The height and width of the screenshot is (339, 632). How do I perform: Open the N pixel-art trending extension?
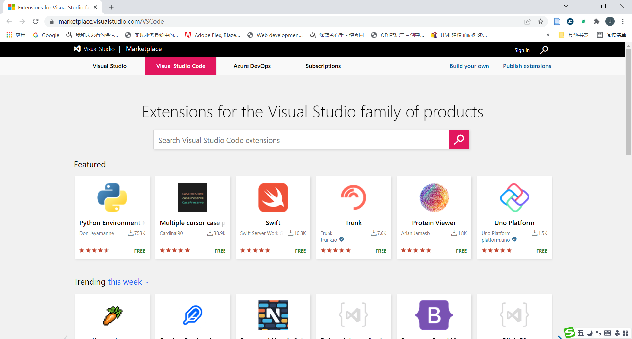273,315
